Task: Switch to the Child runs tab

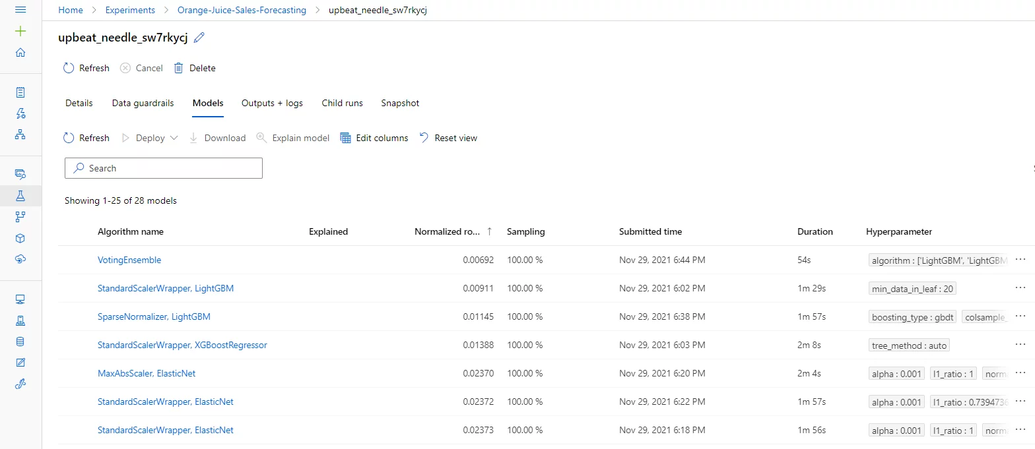Action: 342,103
